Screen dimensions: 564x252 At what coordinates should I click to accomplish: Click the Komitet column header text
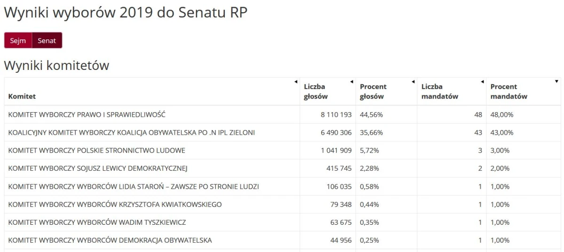pyautogui.click(x=22, y=96)
